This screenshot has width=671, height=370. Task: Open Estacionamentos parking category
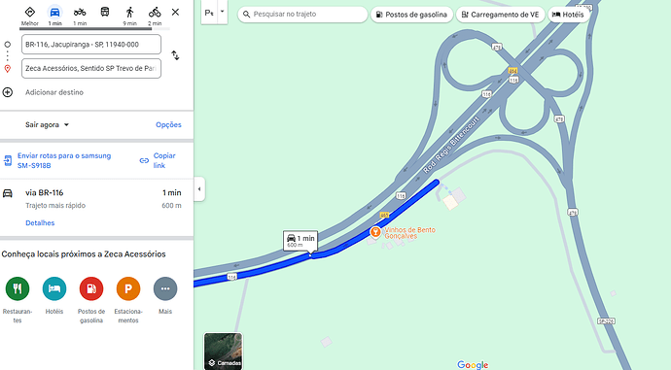[128, 288]
